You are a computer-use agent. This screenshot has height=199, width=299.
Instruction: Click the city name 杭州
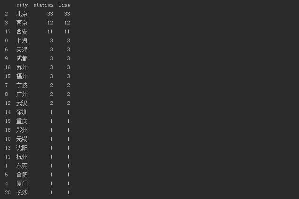[22, 157]
